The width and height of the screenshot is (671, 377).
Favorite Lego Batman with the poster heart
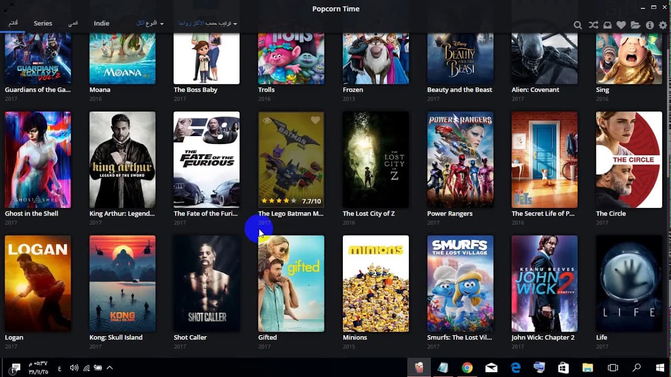(315, 120)
